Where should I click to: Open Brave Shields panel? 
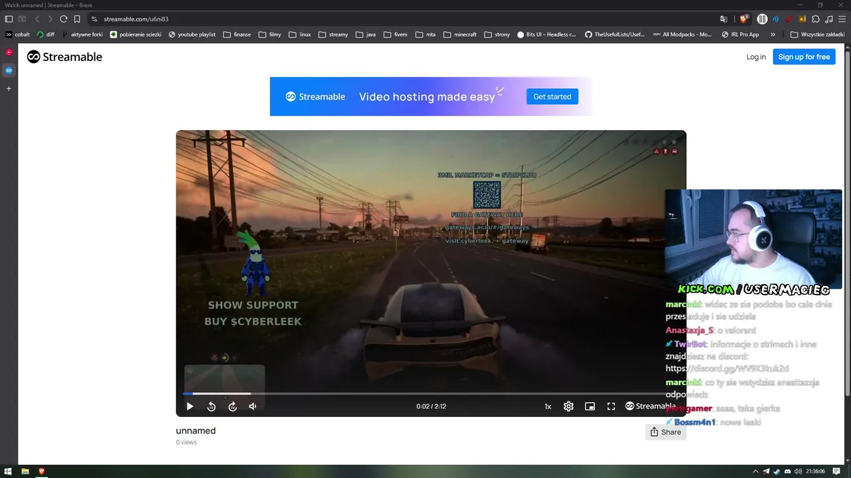(x=744, y=19)
